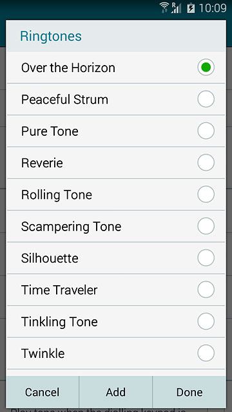Image resolution: width=232 pixels, height=412 pixels.
Task: Select the Scampering Tone radio button
Action: pos(206,226)
